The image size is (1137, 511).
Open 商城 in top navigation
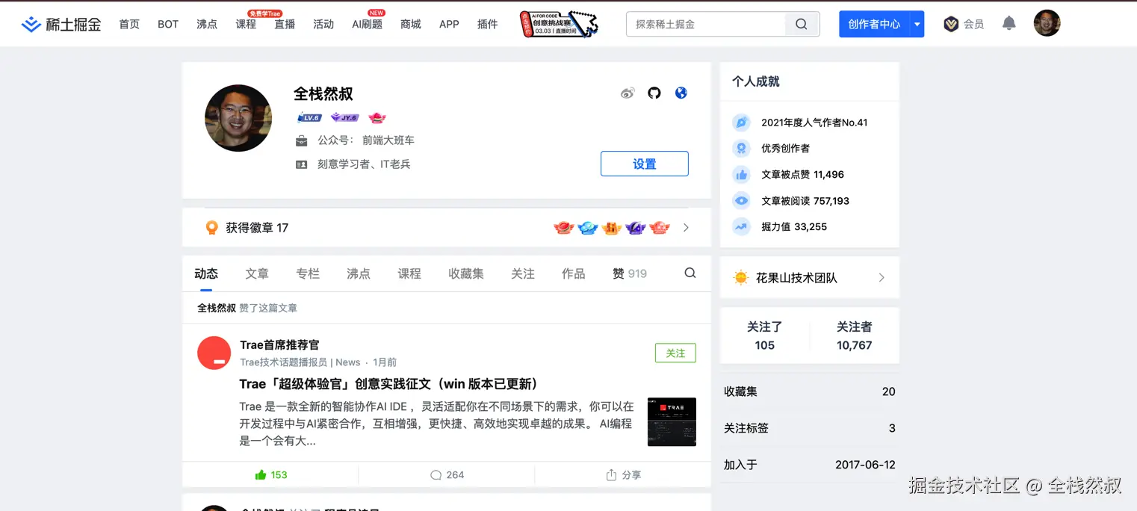[x=411, y=24]
